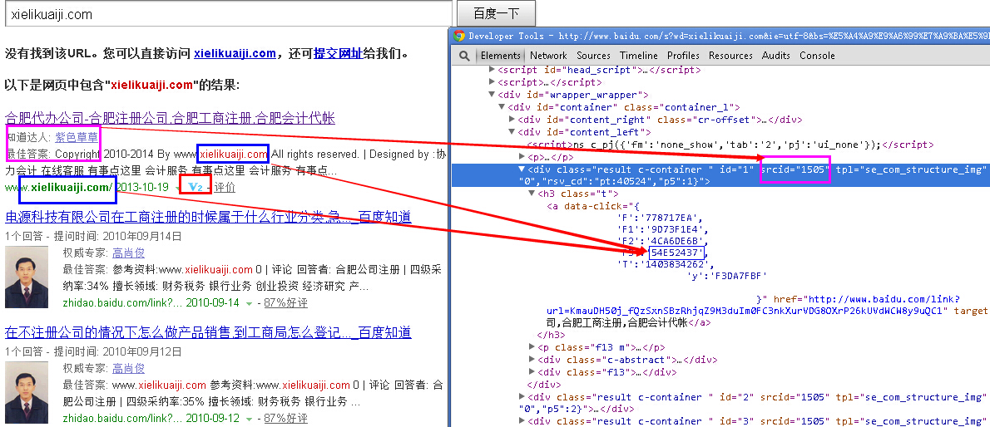Image resolution: width=990 pixels, height=427 pixels.
Task: Switch to the Elements tab
Action: [501, 56]
